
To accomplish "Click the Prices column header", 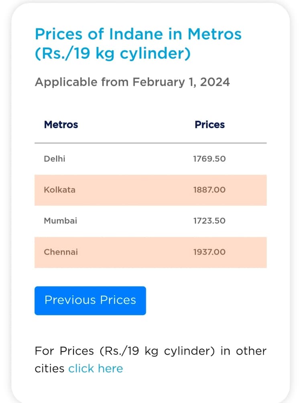I will pos(209,125).
